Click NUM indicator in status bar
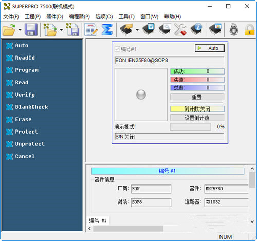The width and height of the screenshot is (257, 241). [226, 237]
